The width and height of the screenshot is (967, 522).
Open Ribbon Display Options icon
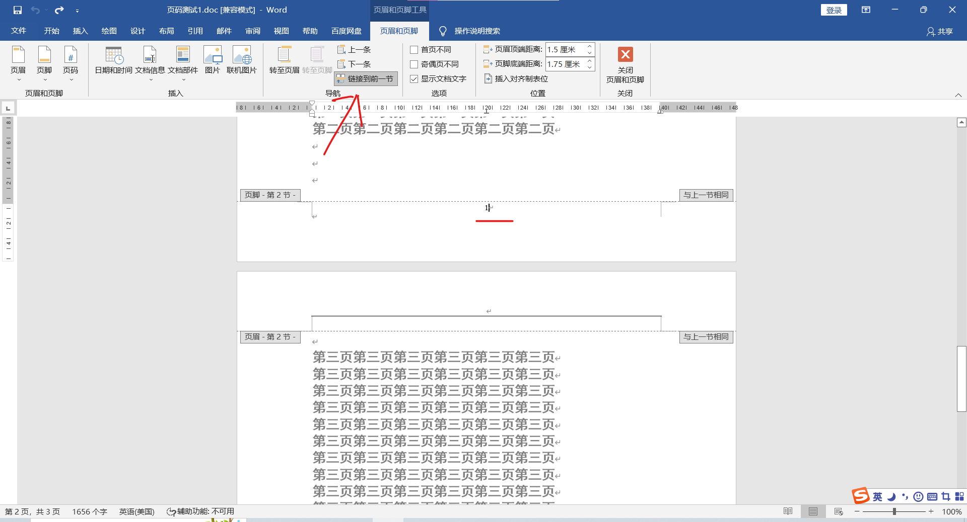(866, 10)
